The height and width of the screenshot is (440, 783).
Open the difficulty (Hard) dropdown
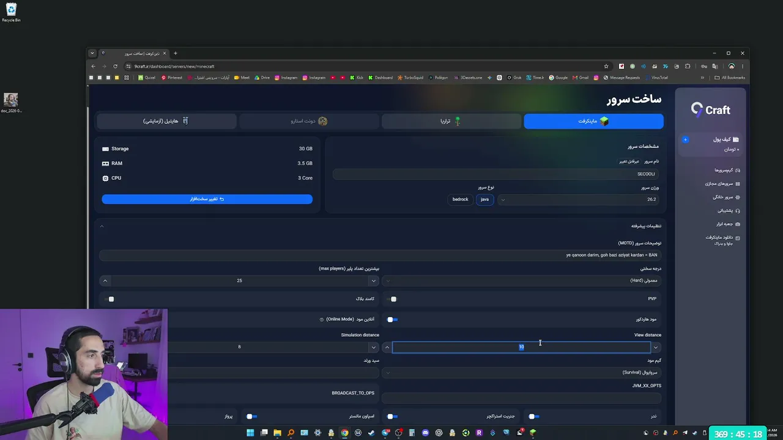pyautogui.click(x=522, y=280)
